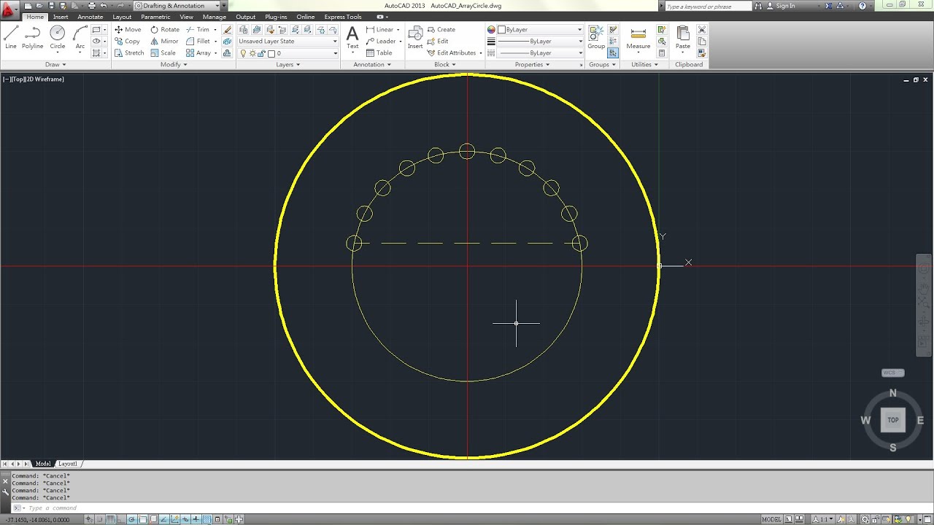Click the keyword search field
The image size is (934, 525).
708,6
